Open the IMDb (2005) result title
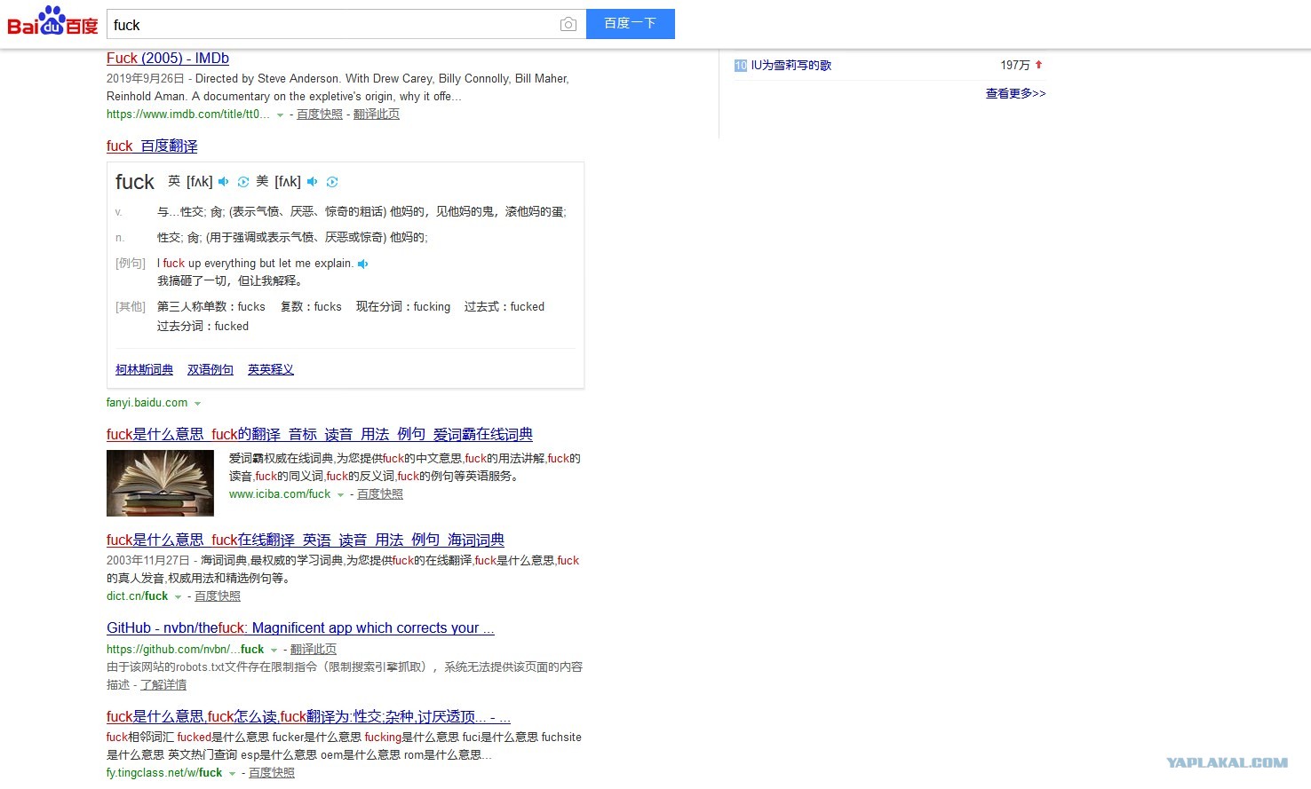Image resolution: width=1311 pixels, height=789 pixels. point(168,59)
